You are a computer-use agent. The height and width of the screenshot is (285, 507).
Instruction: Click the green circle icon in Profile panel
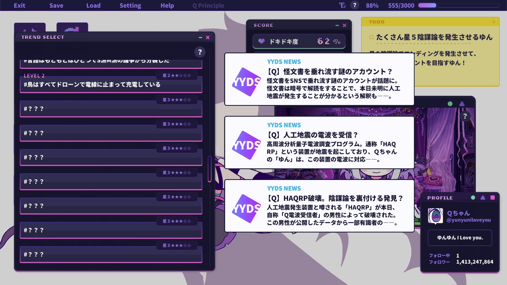point(473,198)
